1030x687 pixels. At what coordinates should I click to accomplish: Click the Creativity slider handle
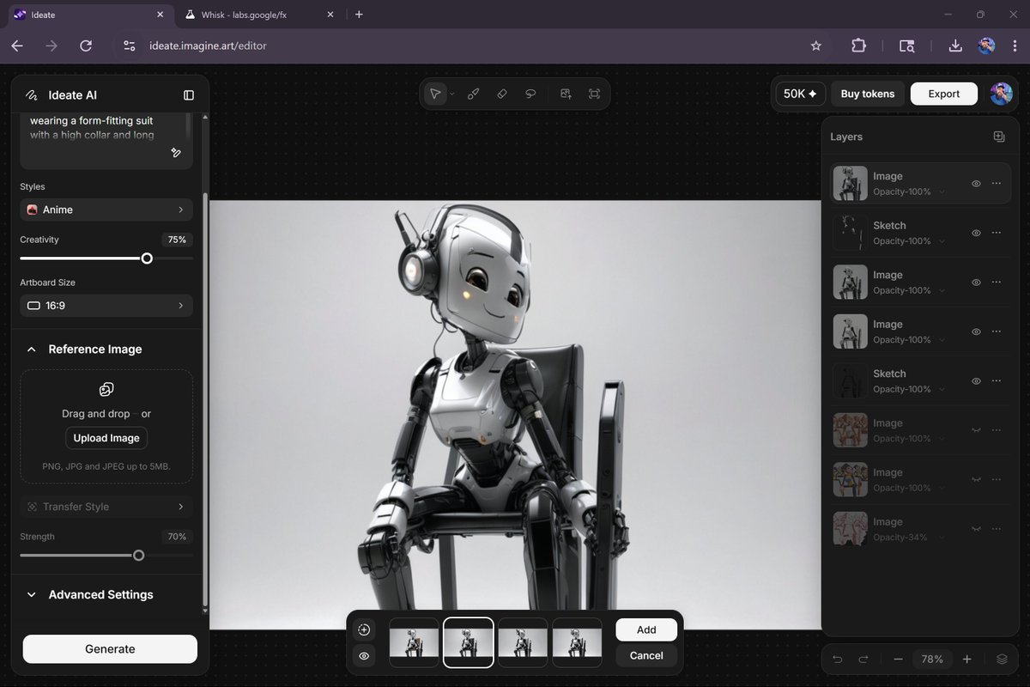click(147, 258)
